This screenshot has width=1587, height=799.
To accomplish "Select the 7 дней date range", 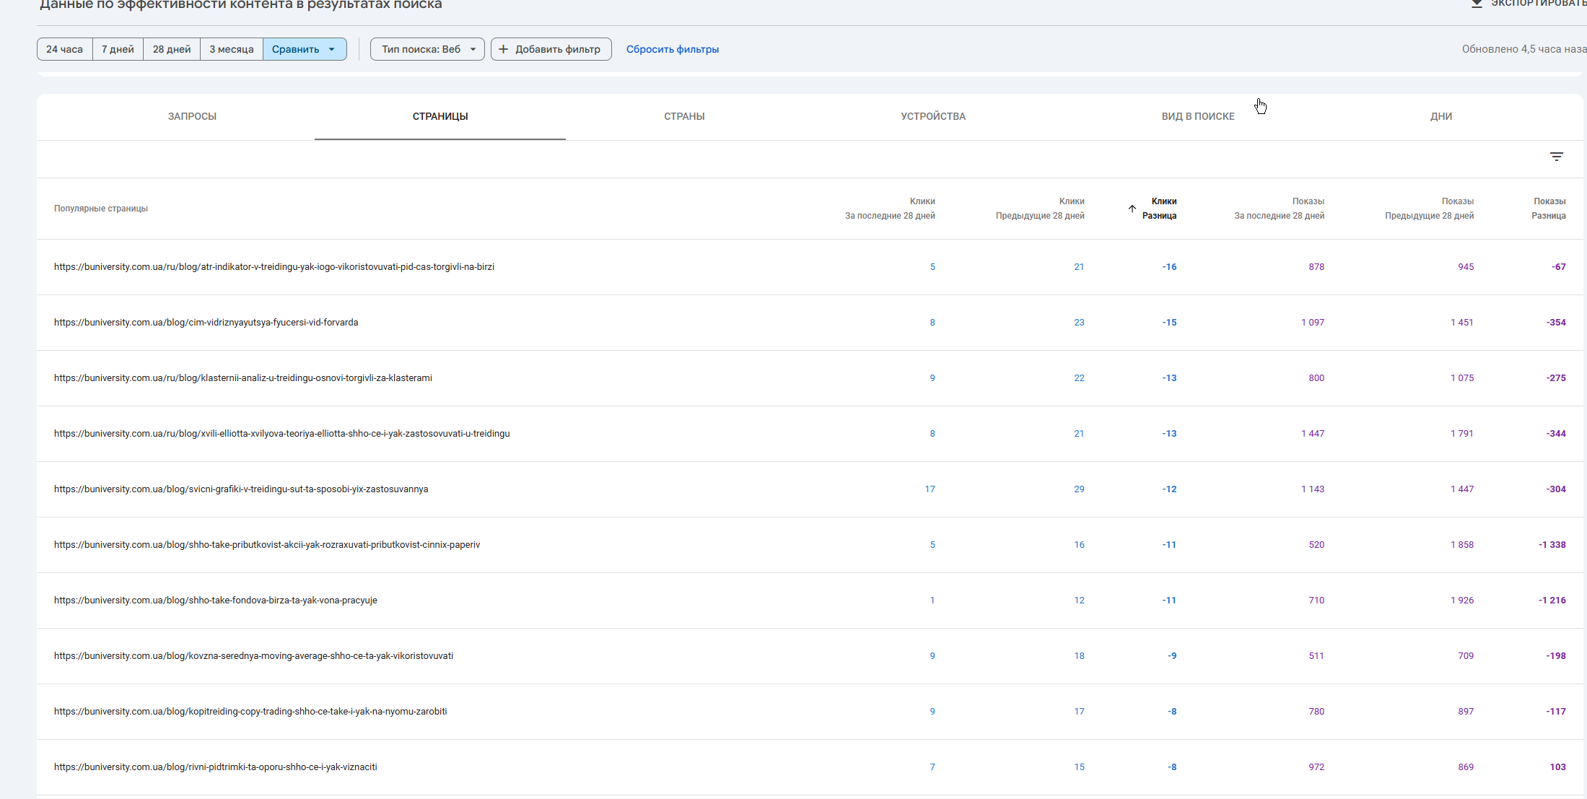I will 118,49.
